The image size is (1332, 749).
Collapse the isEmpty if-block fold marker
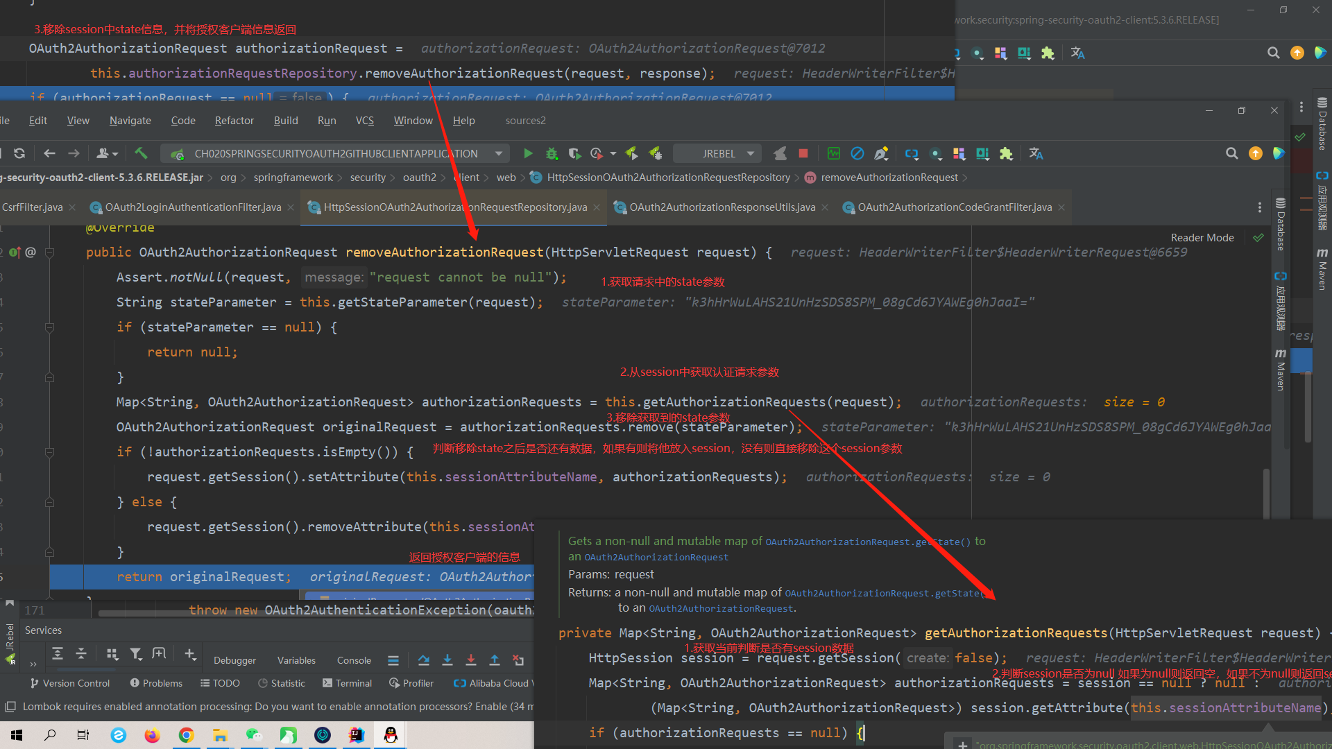pyautogui.click(x=49, y=452)
